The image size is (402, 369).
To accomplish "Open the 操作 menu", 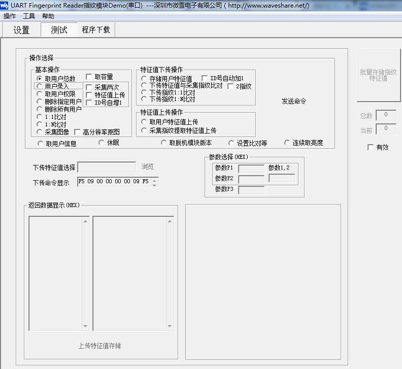I will (10, 16).
